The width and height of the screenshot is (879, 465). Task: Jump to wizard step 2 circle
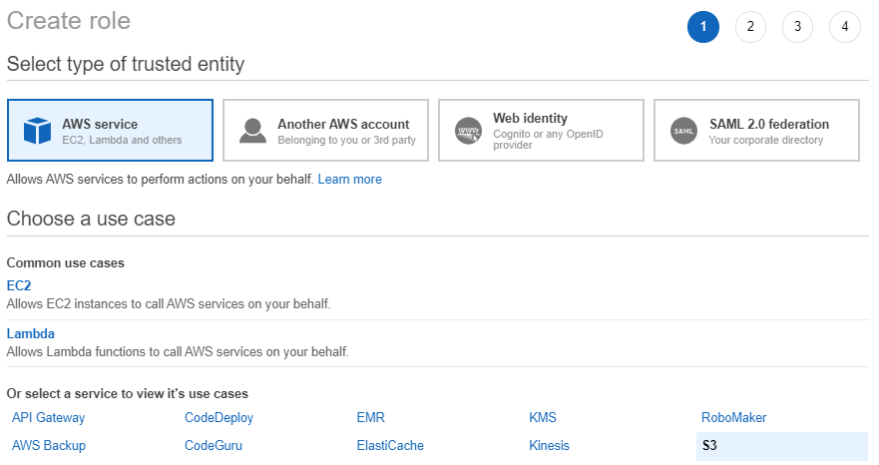tap(750, 26)
